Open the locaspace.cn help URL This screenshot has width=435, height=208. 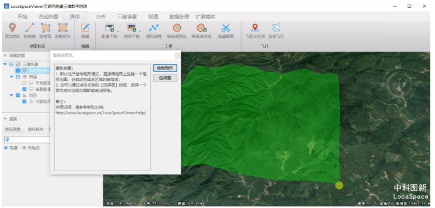point(101,113)
